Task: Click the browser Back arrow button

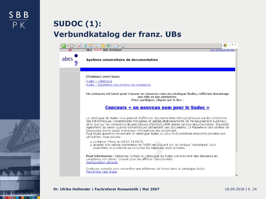Action: (x=64, y=46)
